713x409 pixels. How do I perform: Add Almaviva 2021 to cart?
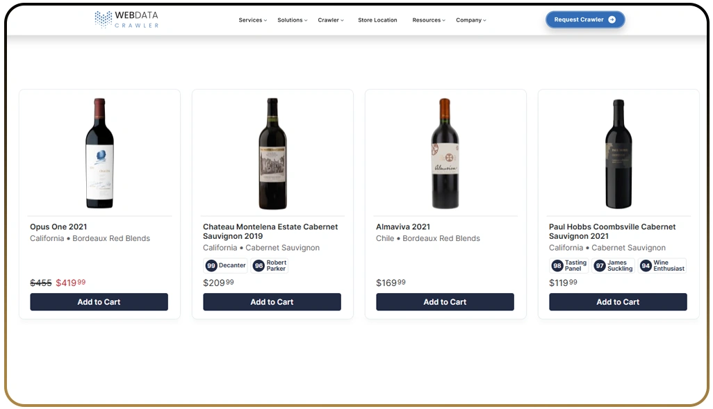pyautogui.click(x=445, y=302)
